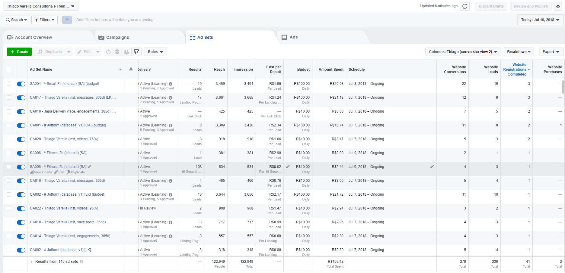Expand the Breakdown dropdown
Viewport: 565px width, 273px height.
coord(519,52)
